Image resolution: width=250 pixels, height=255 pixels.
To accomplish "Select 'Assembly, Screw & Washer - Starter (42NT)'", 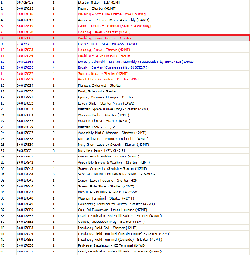I will [x=114, y=163].
